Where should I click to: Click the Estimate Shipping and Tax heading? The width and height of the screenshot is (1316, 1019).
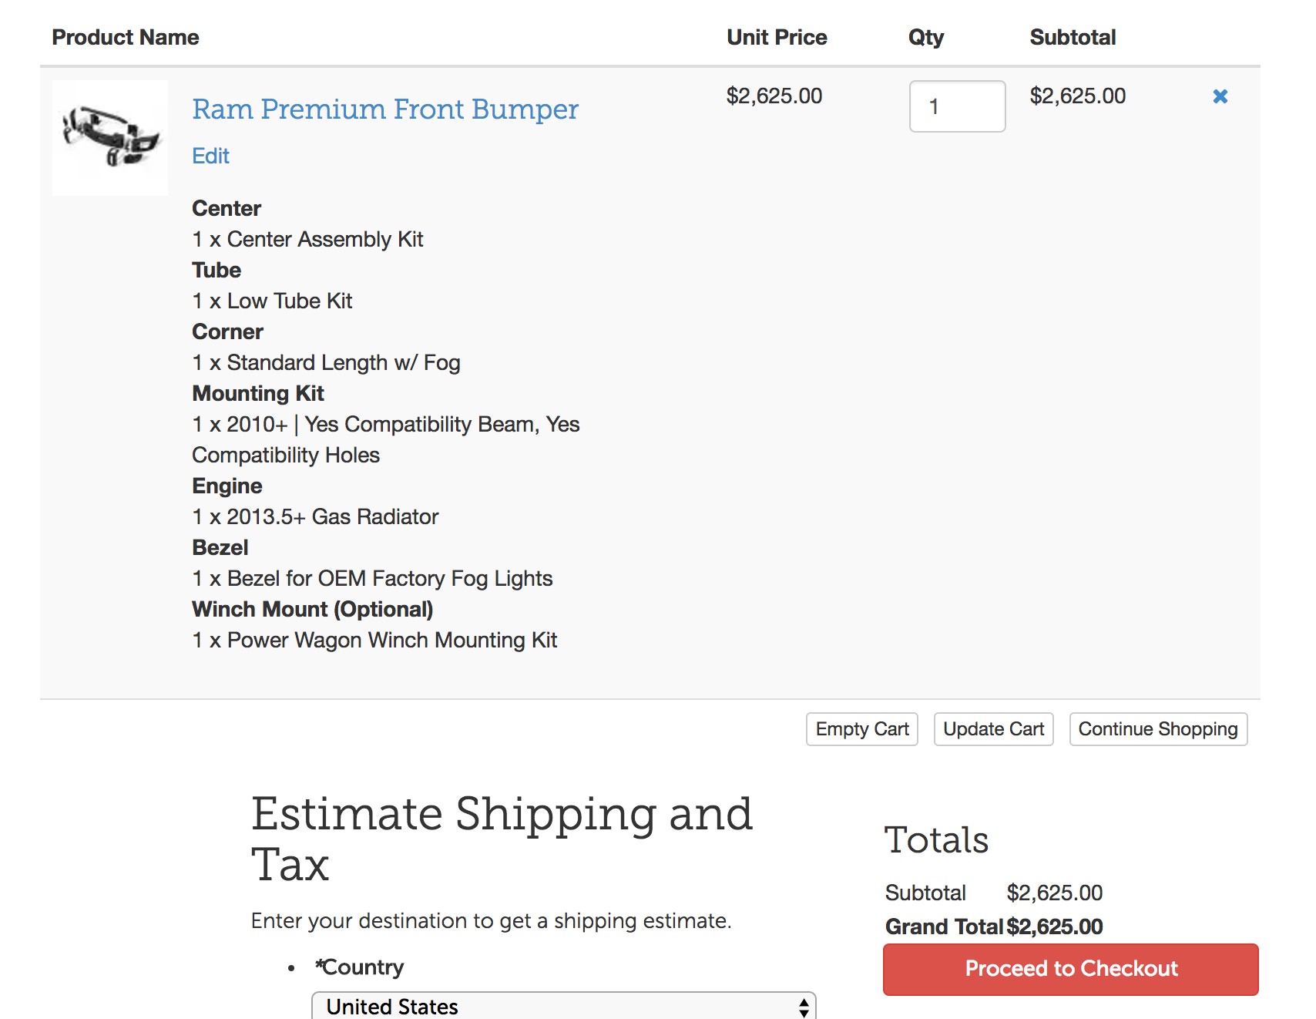point(502,839)
